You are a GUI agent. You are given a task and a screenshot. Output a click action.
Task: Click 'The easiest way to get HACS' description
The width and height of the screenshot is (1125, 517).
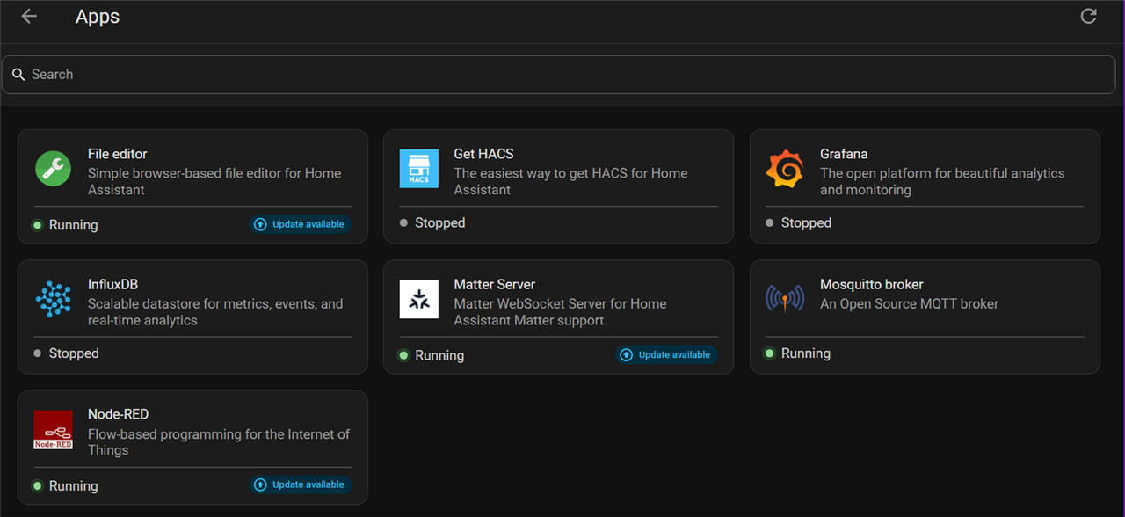(x=570, y=181)
